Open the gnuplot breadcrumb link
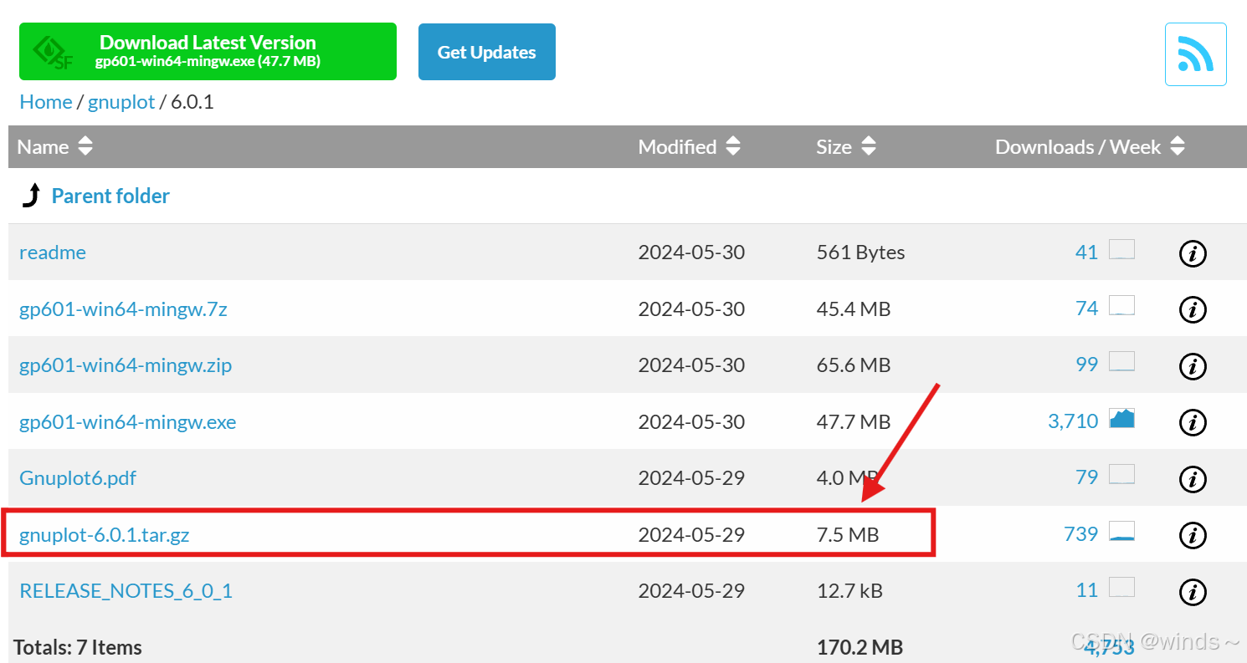 121,102
